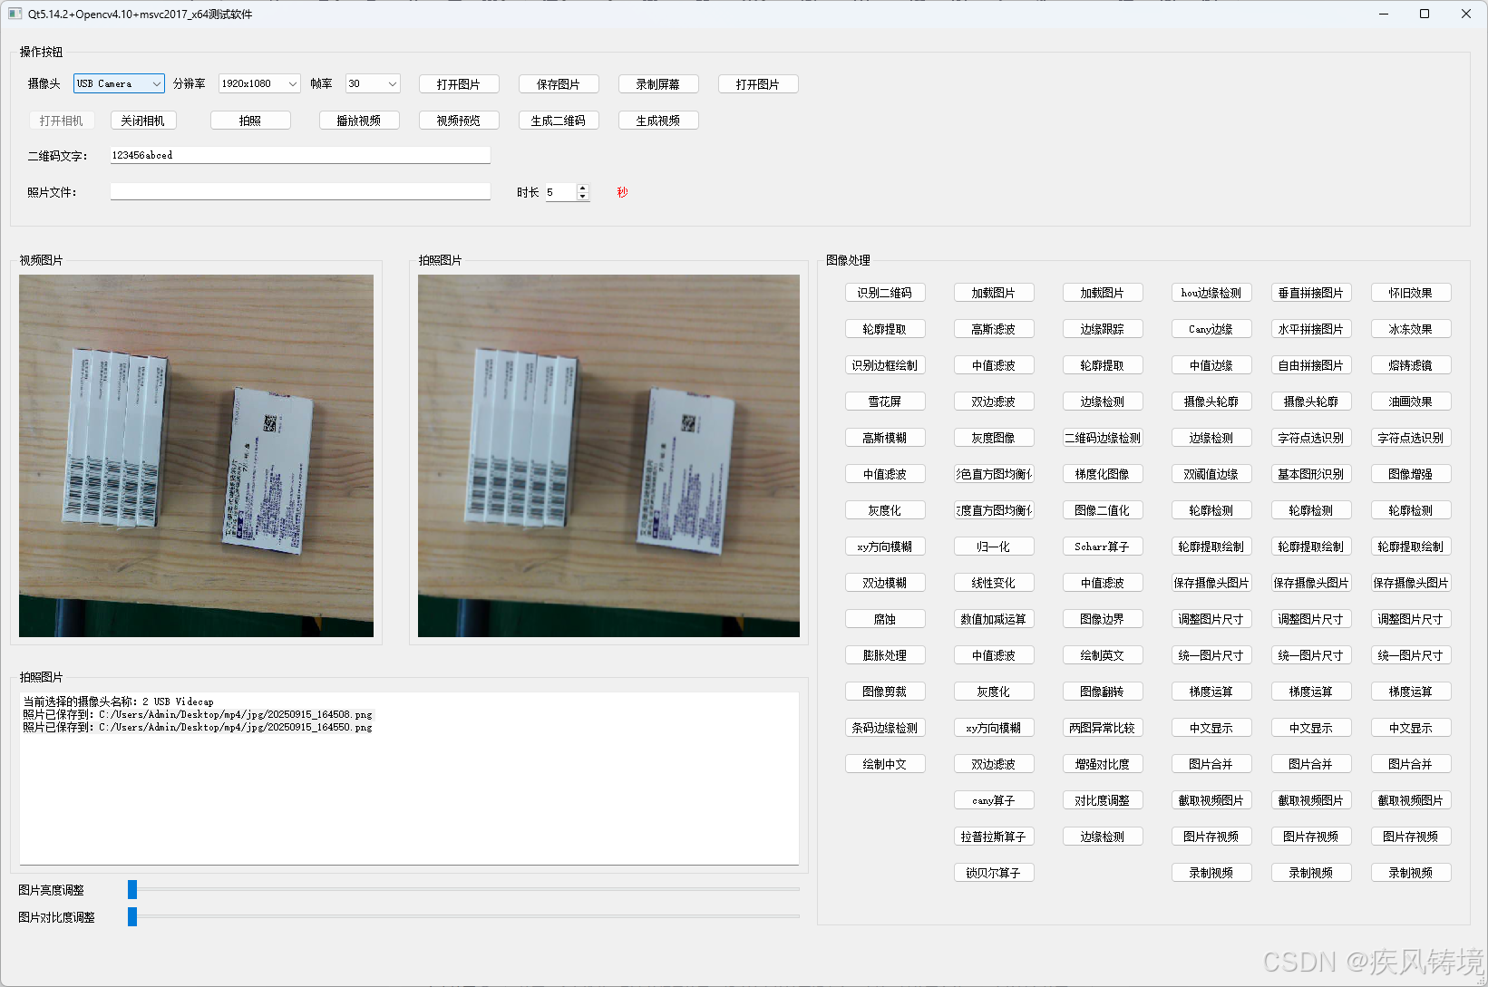The image size is (1488, 987).
Task: Click the 拍照图片 captured photo image
Action: (608, 456)
